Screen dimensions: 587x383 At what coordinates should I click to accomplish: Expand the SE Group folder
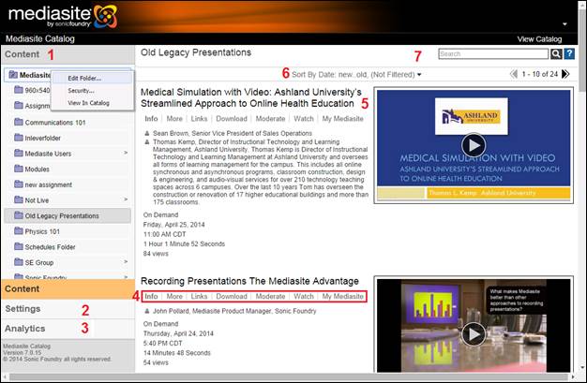point(126,262)
